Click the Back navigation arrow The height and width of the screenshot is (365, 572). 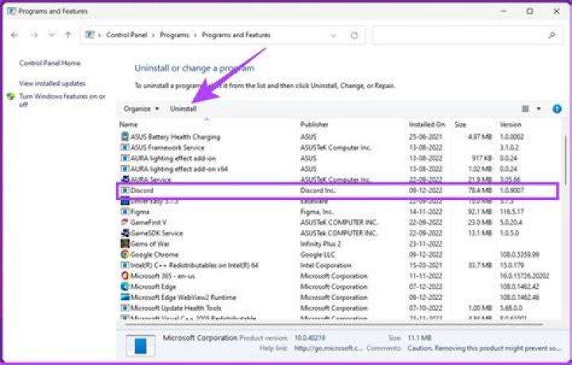[x=14, y=35]
